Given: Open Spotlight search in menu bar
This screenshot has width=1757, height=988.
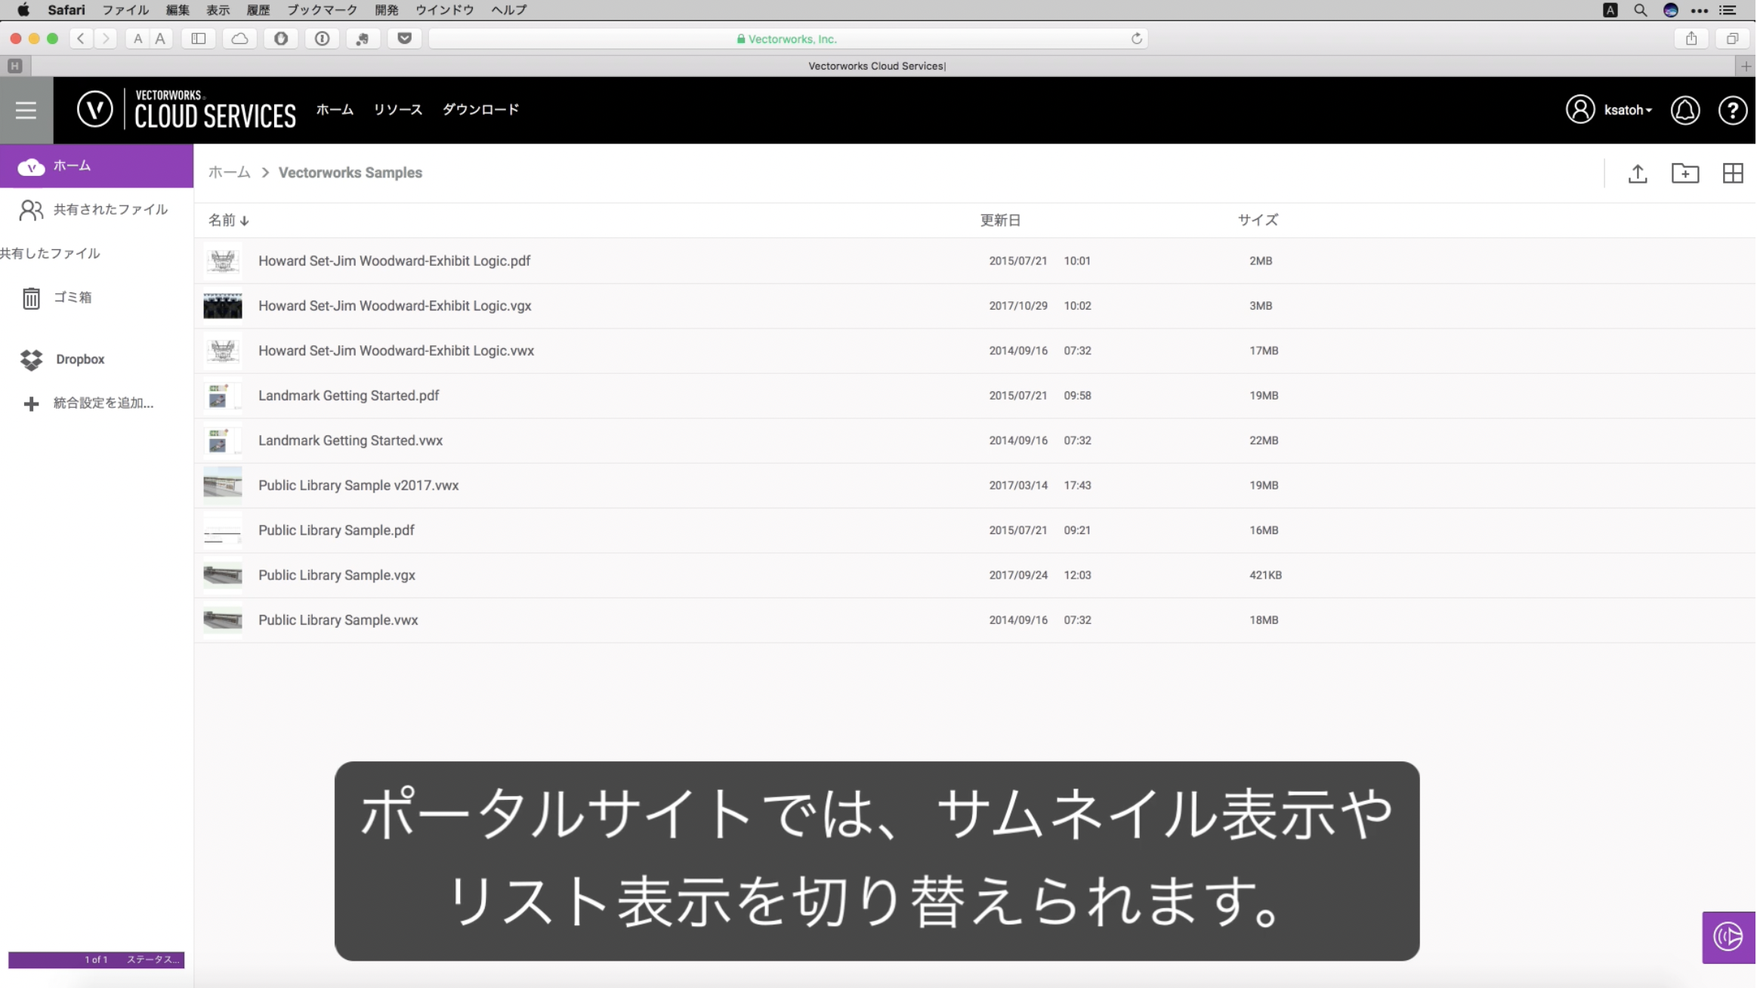Looking at the screenshot, I should [1640, 10].
